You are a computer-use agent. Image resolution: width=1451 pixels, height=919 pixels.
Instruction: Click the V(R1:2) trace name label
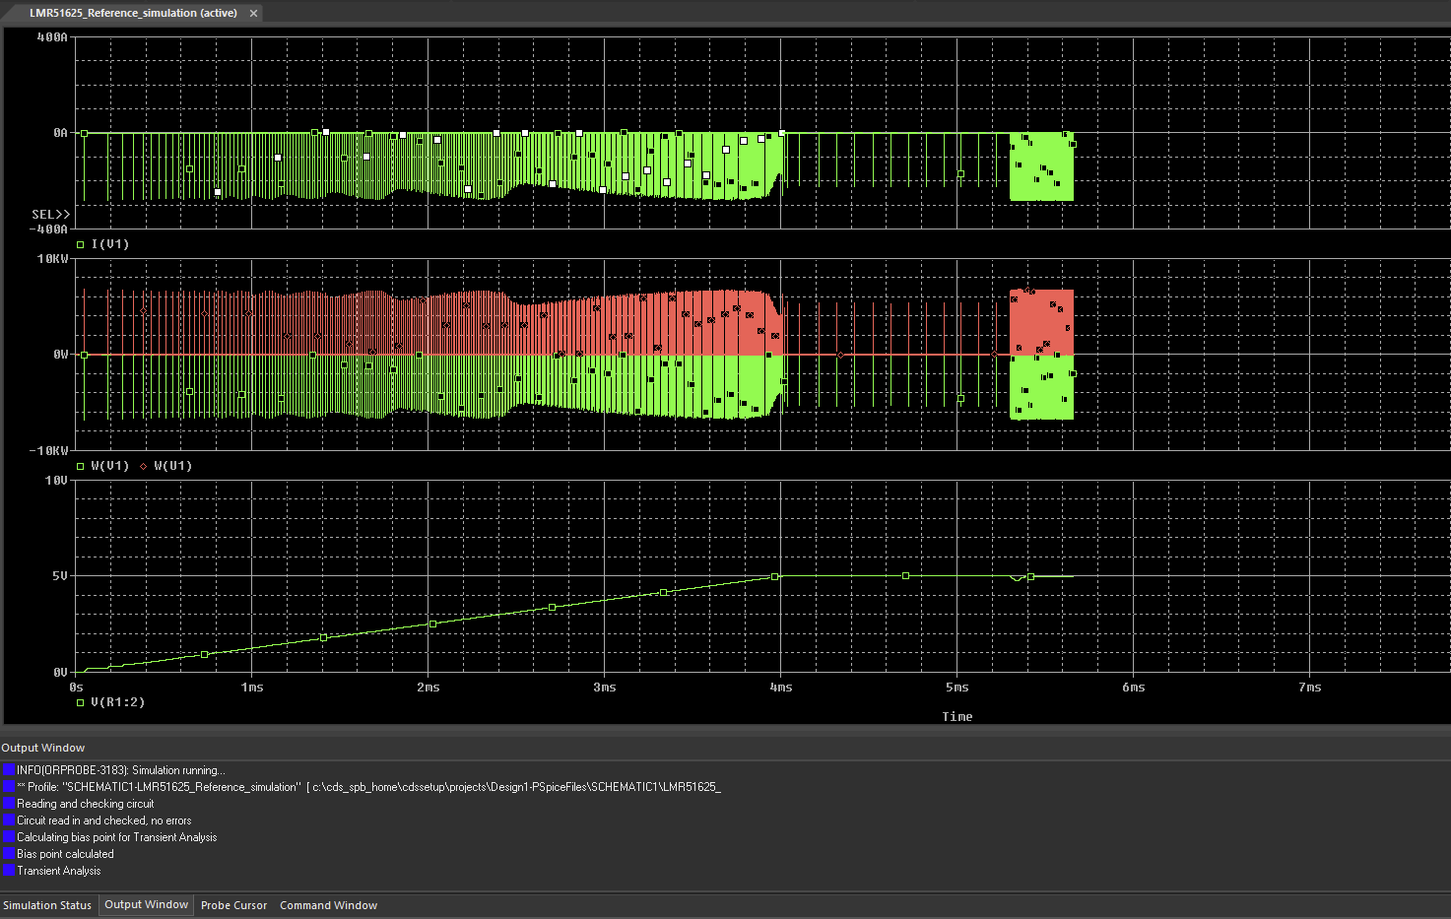point(118,702)
